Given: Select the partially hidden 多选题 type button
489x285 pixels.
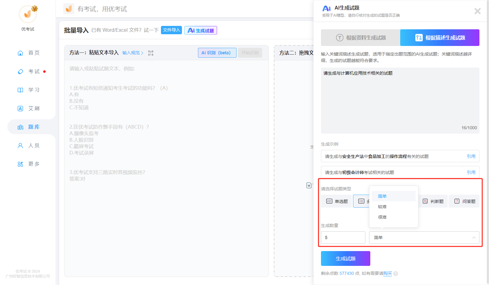Looking at the screenshot, I should [361, 201].
